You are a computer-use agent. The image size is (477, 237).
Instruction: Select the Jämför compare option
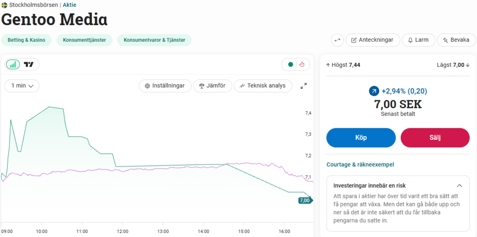click(212, 86)
